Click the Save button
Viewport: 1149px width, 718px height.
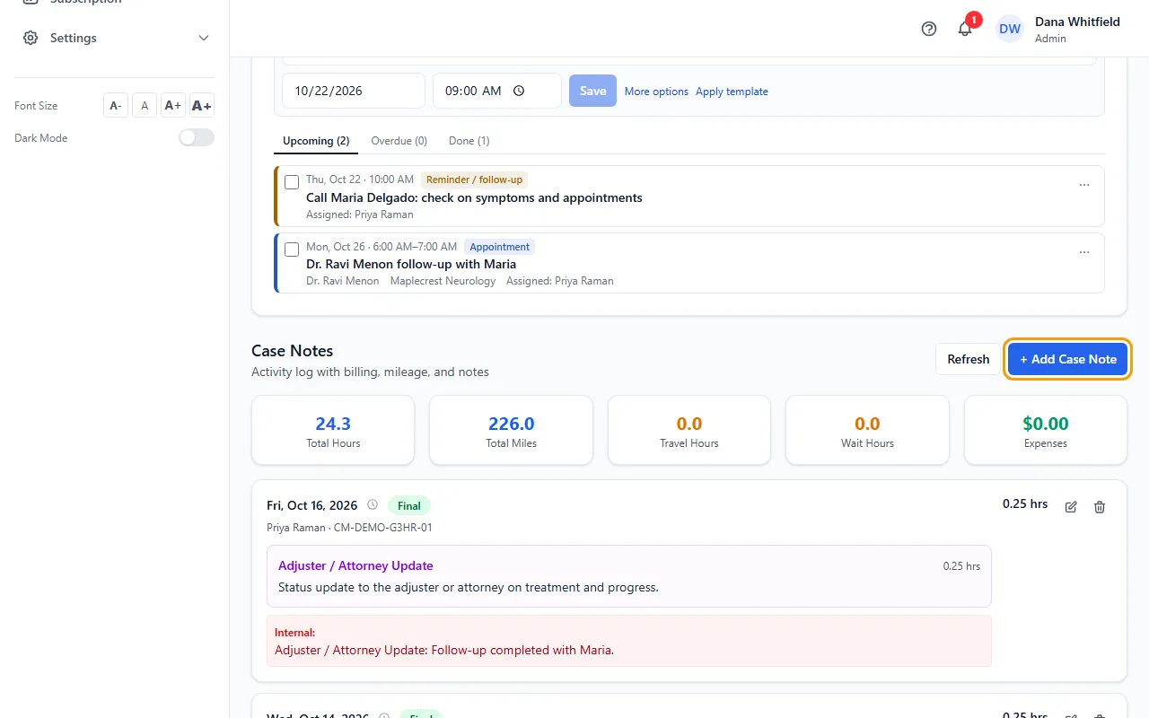[592, 91]
